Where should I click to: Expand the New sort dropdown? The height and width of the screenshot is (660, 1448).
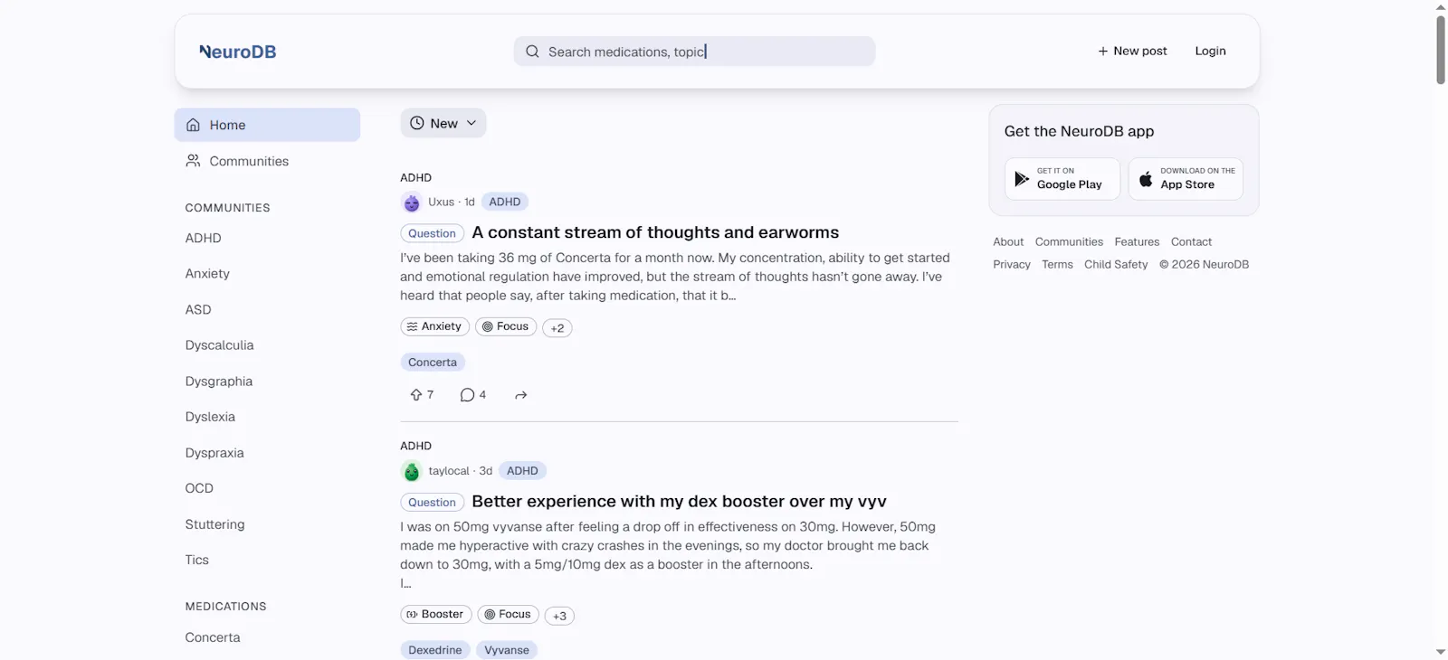pyautogui.click(x=443, y=123)
